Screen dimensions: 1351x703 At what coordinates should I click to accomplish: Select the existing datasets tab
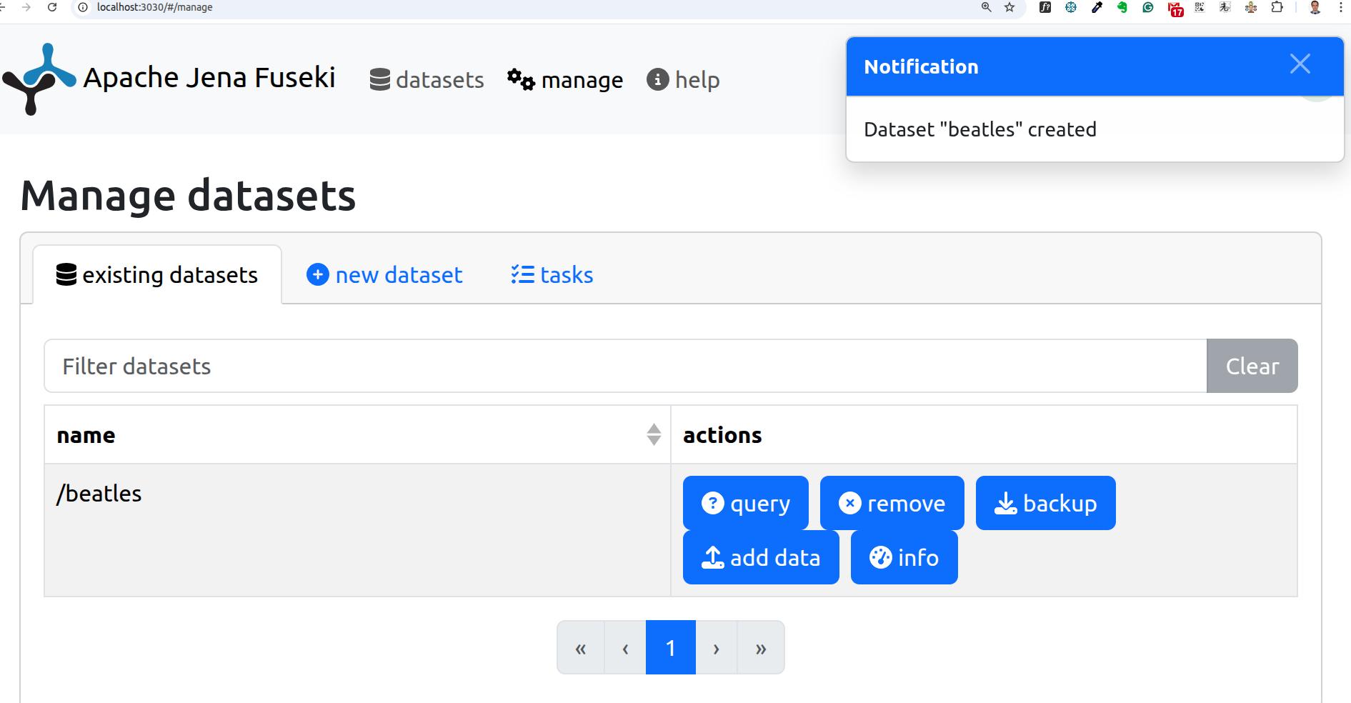click(x=157, y=275)
